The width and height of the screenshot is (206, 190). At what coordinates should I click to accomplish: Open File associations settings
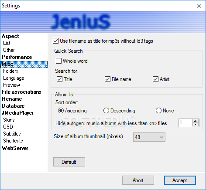tap(21, 92)
